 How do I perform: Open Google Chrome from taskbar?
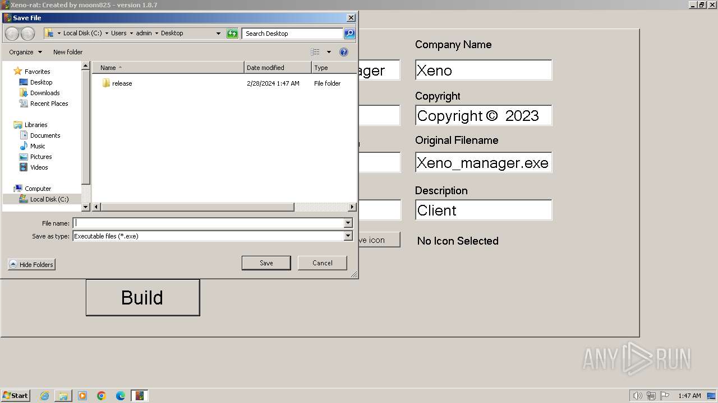(x=102, y=396)
